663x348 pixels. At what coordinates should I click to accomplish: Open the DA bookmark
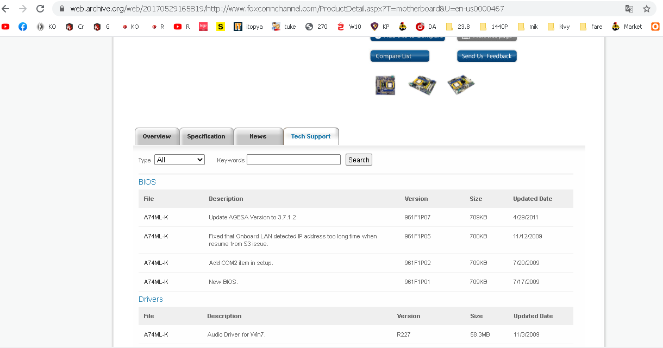[426, 26]
